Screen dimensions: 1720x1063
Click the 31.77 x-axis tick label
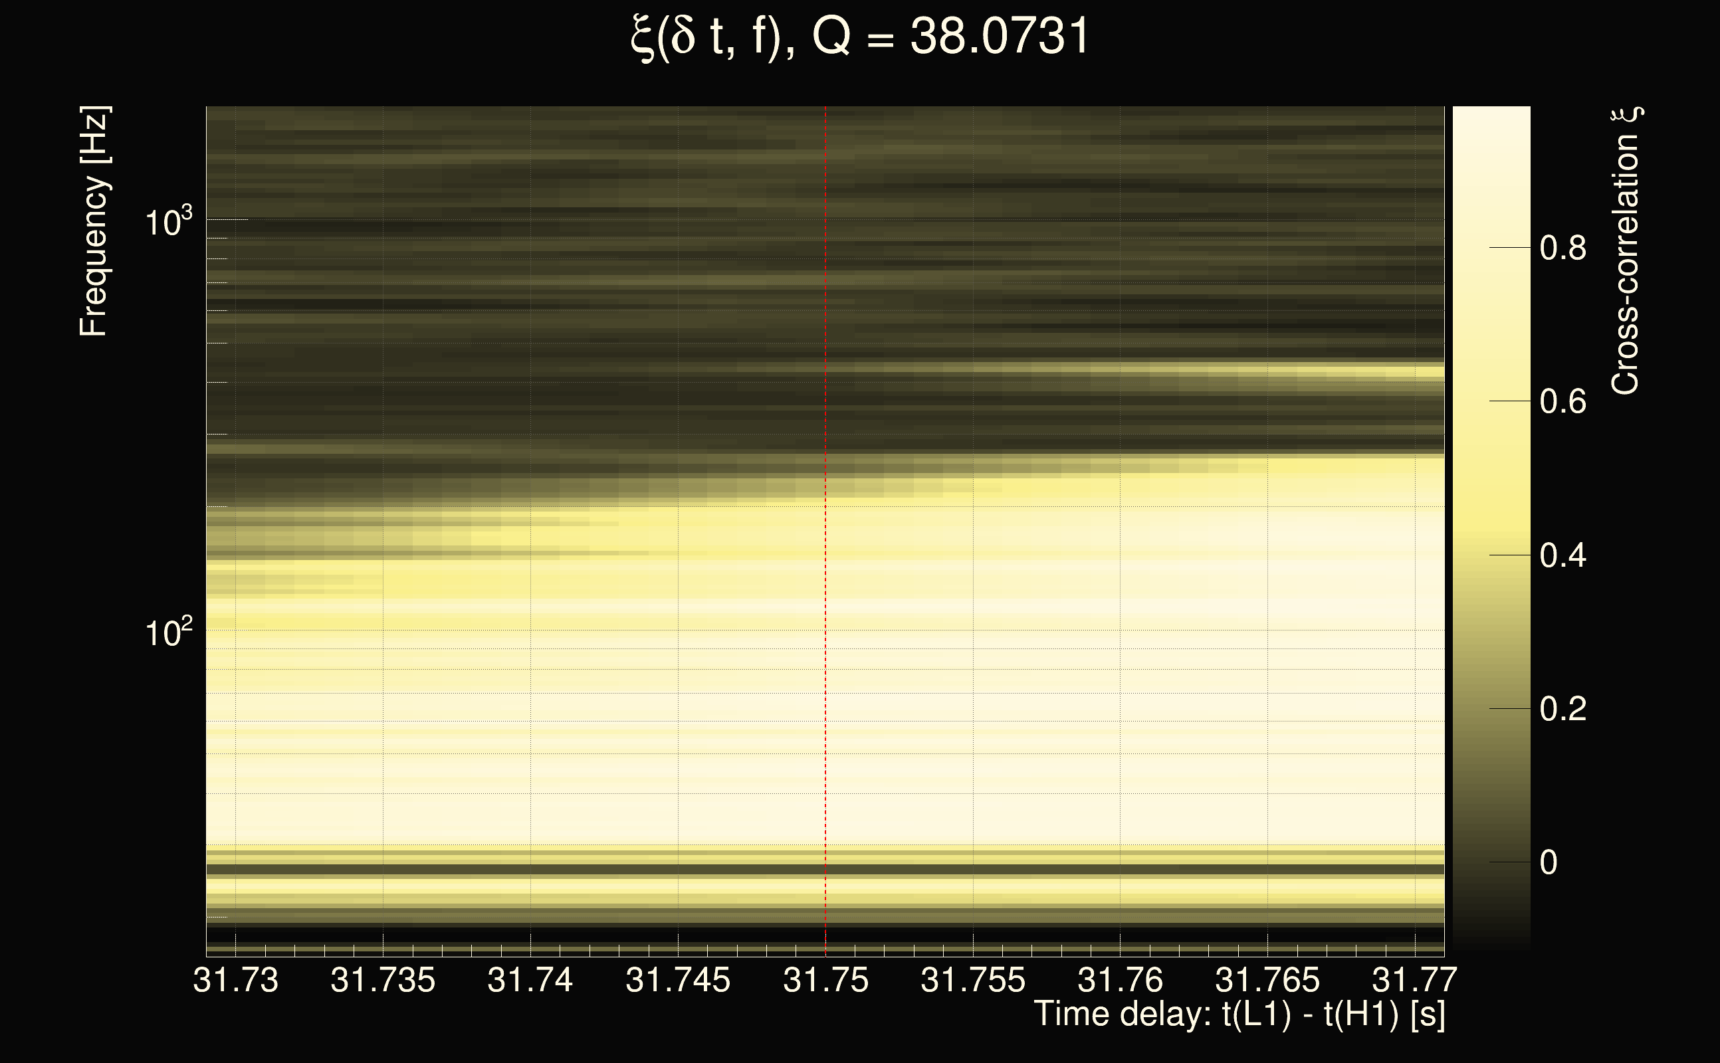point(1414,980)
